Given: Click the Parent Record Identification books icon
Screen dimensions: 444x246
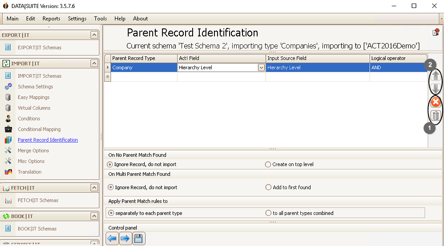Looking at the screenshot, I should [8, 140].
